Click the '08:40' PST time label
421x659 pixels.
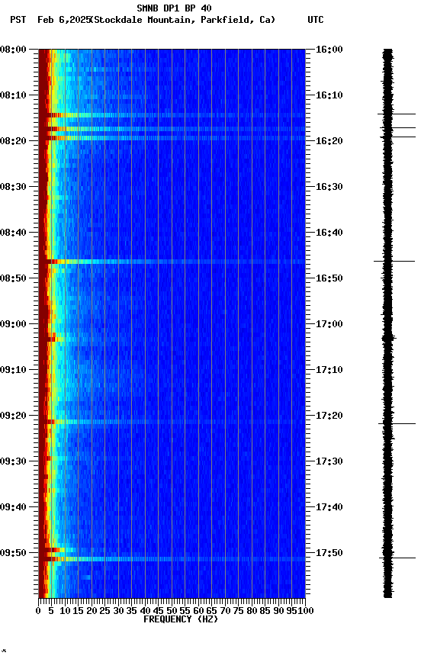pos(13,233)
